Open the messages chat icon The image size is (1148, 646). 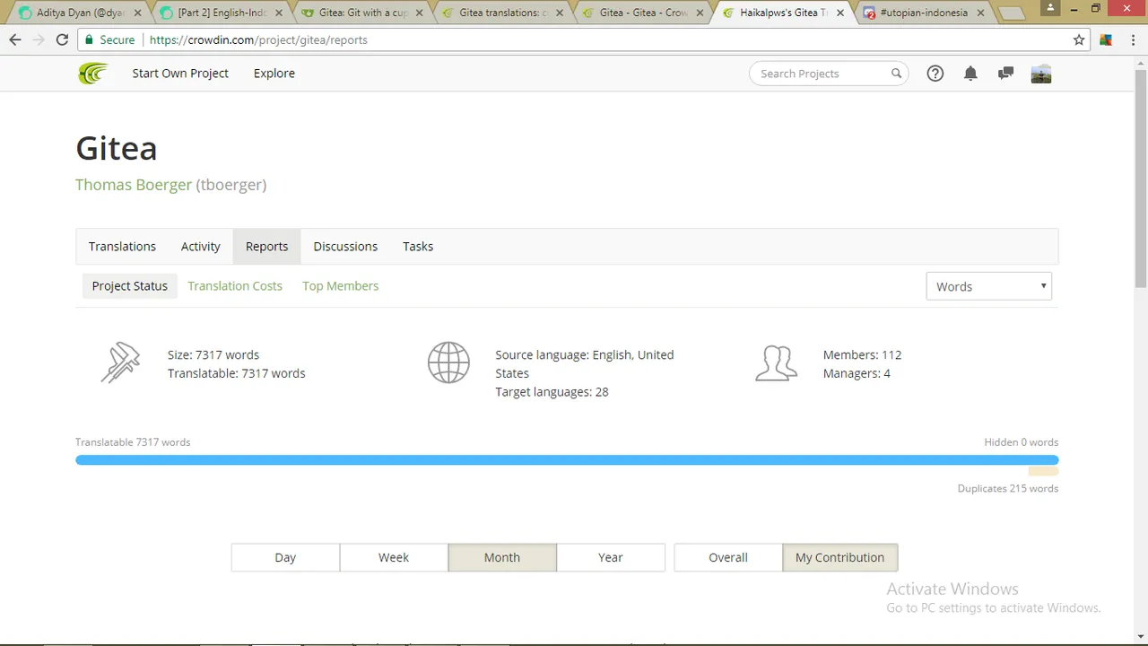click(x=1005, y=74)
